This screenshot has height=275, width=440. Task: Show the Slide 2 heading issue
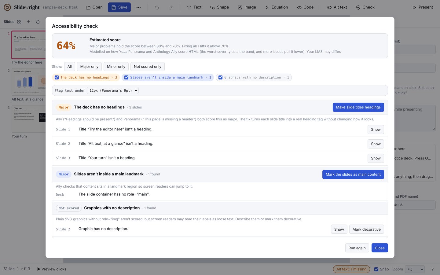tap(376, 144)
